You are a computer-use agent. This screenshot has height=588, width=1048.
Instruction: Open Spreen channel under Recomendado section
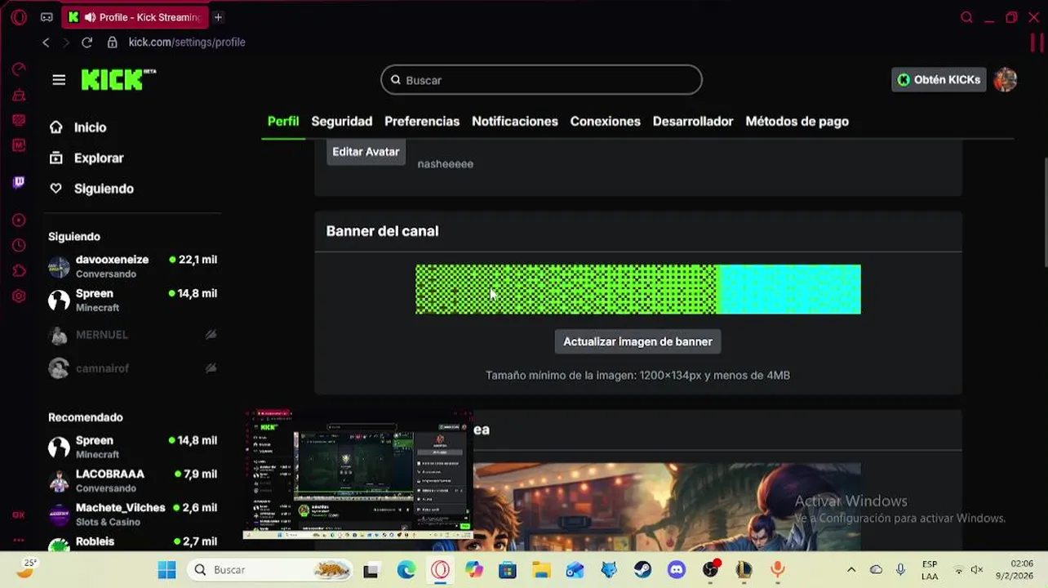[133, 447]
